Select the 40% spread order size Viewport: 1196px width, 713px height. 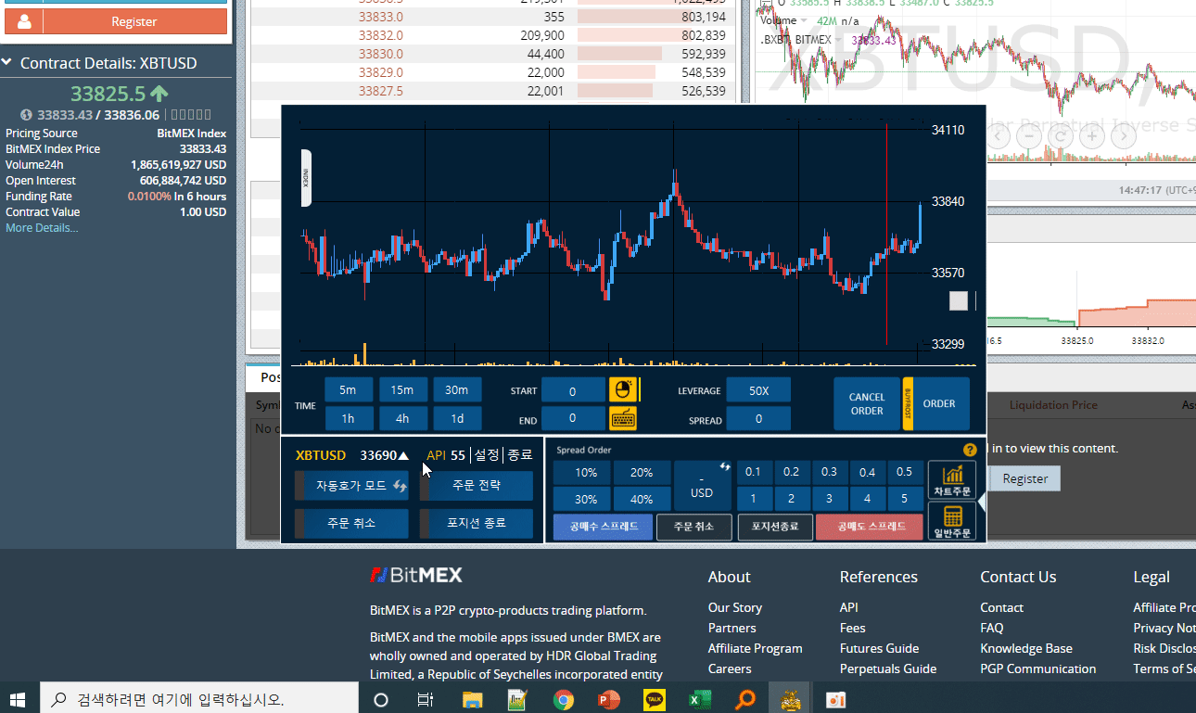[x=642, y=499]
